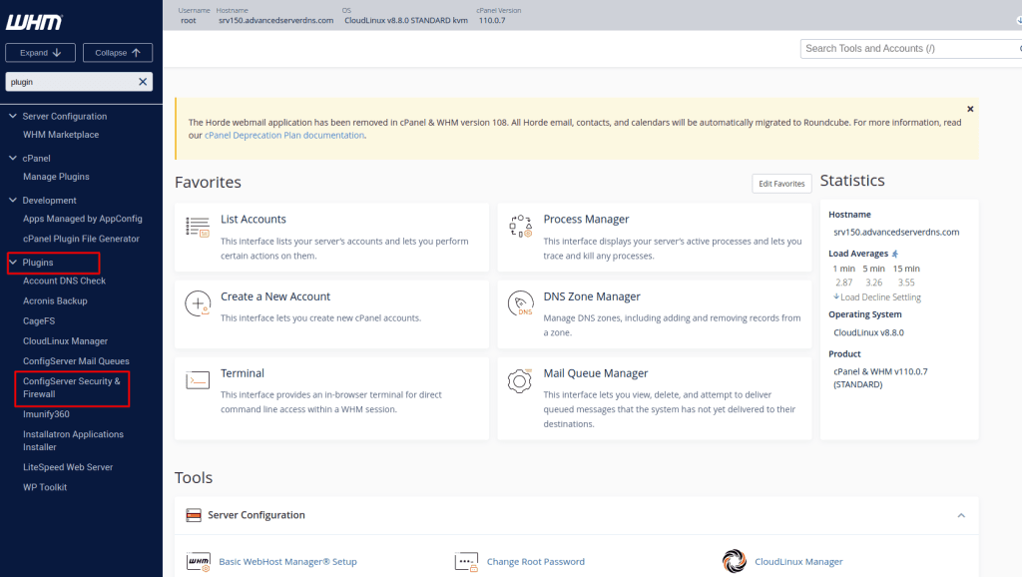Click the hostname srv150.advancedserverdns.com in Statistics

[896, 233]
